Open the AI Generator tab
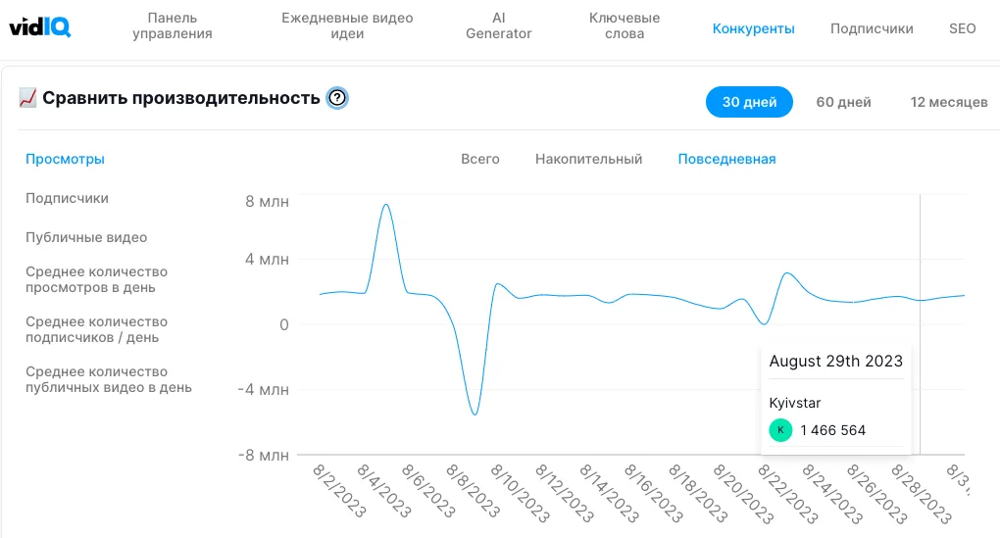The width and height of the screenshot is (1000, 538). (x=498, y=26)
